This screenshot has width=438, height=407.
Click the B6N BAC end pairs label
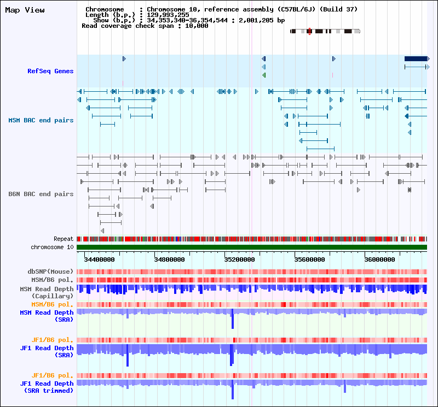pos(41,194)
